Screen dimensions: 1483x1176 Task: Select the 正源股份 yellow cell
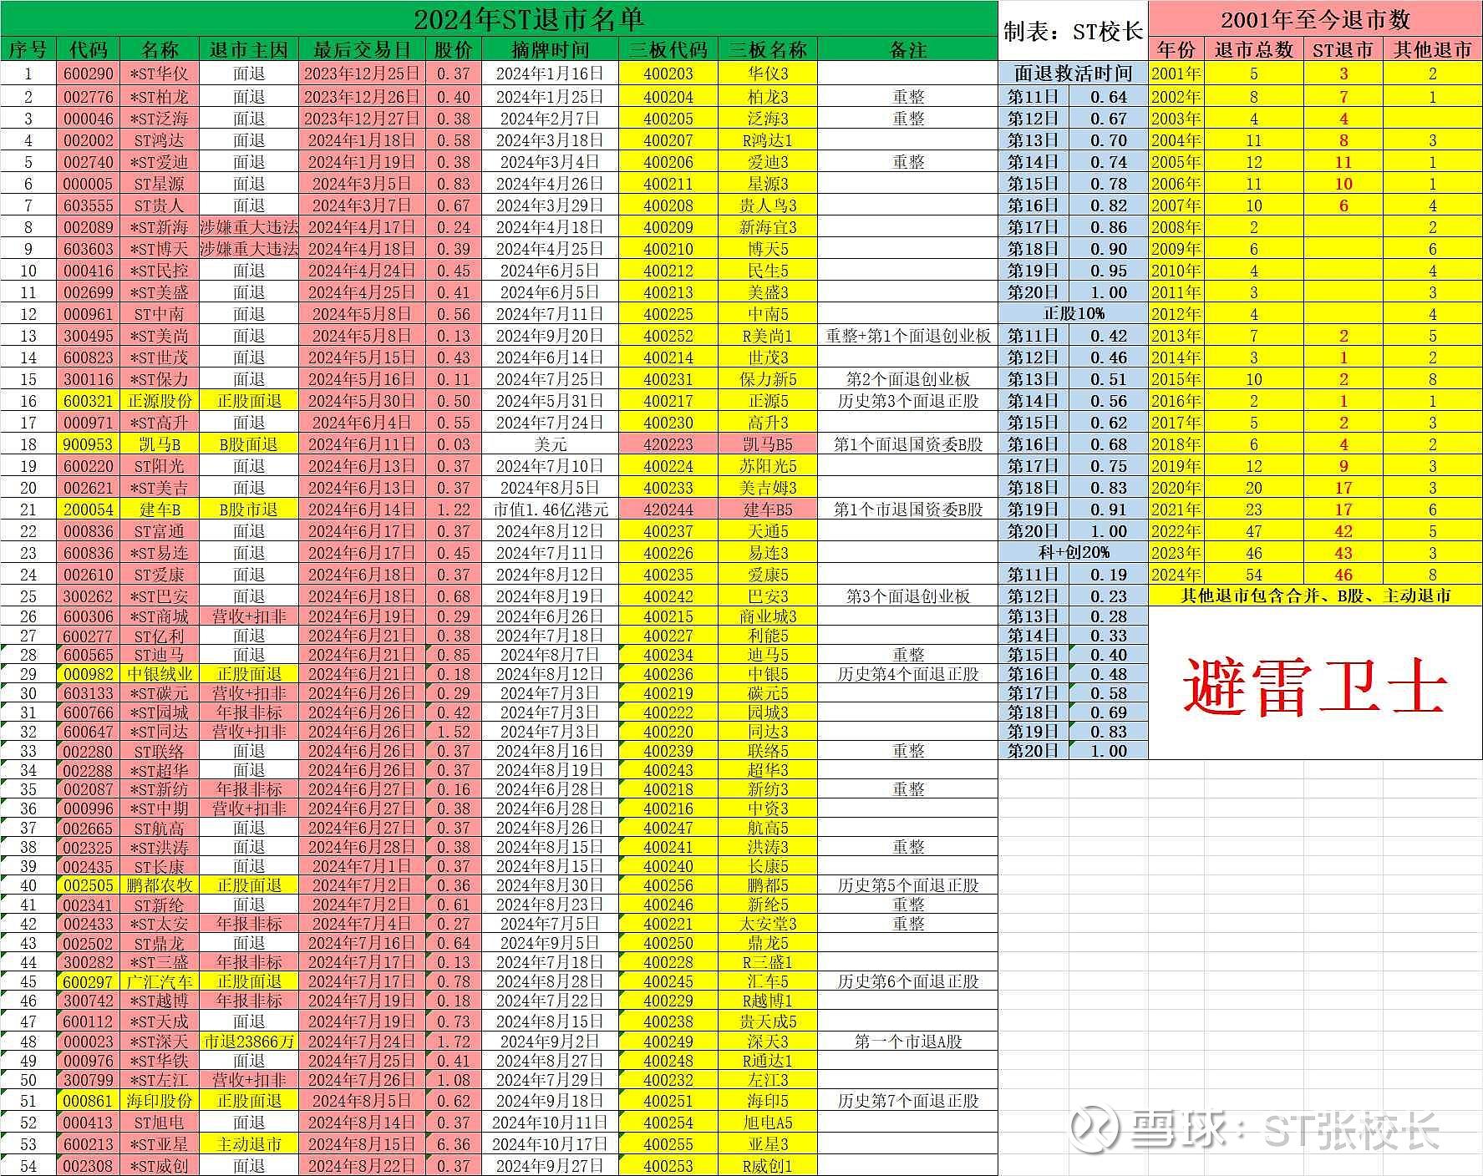tap(160, 401)
